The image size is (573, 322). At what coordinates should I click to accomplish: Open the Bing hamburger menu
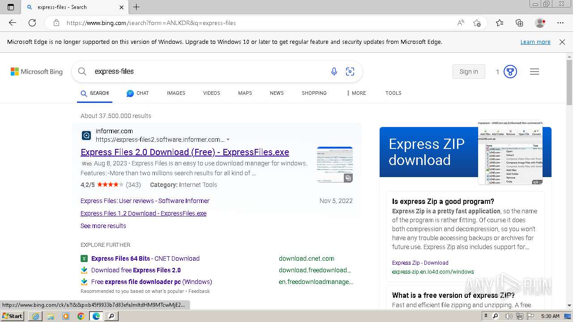pyautogui.click(x=535, y=72)
